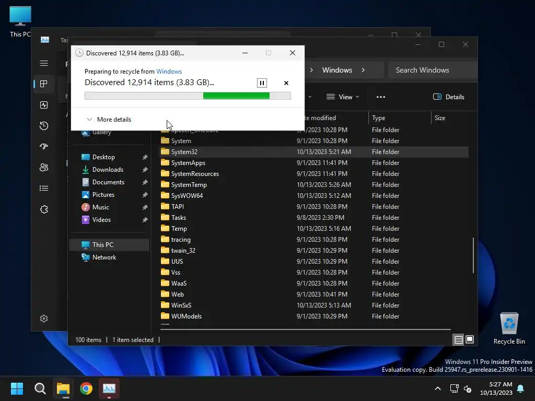Open Task Manager Settings gear
Screen dimensions: 535x401
[44, 319]
